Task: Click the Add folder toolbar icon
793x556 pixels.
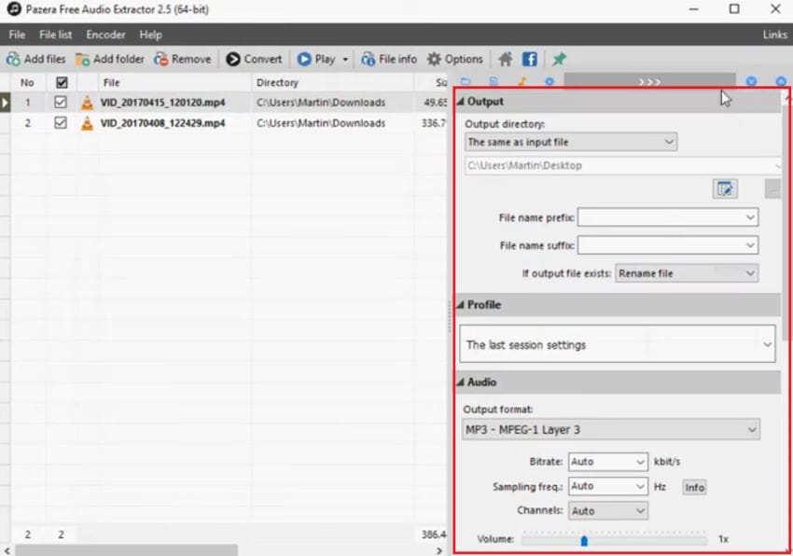Action: (82, 59)
